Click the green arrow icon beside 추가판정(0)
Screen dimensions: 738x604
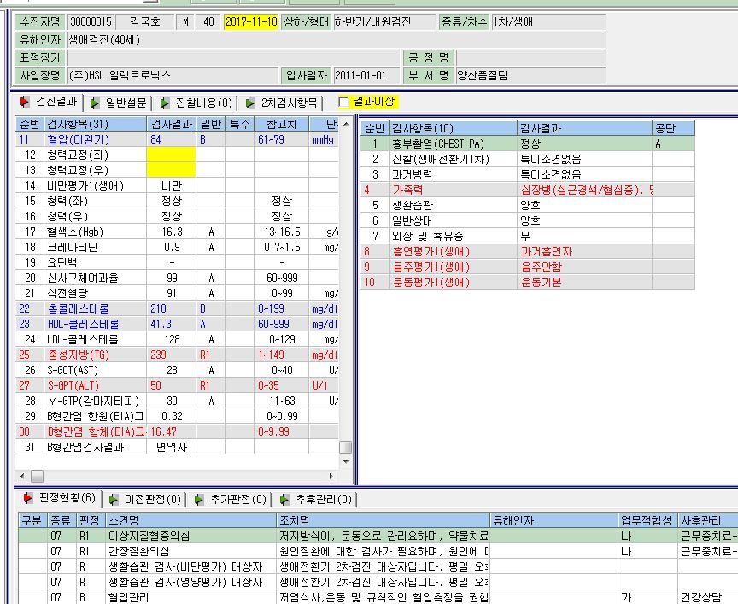pyautogui.click(x=199, y=499)
